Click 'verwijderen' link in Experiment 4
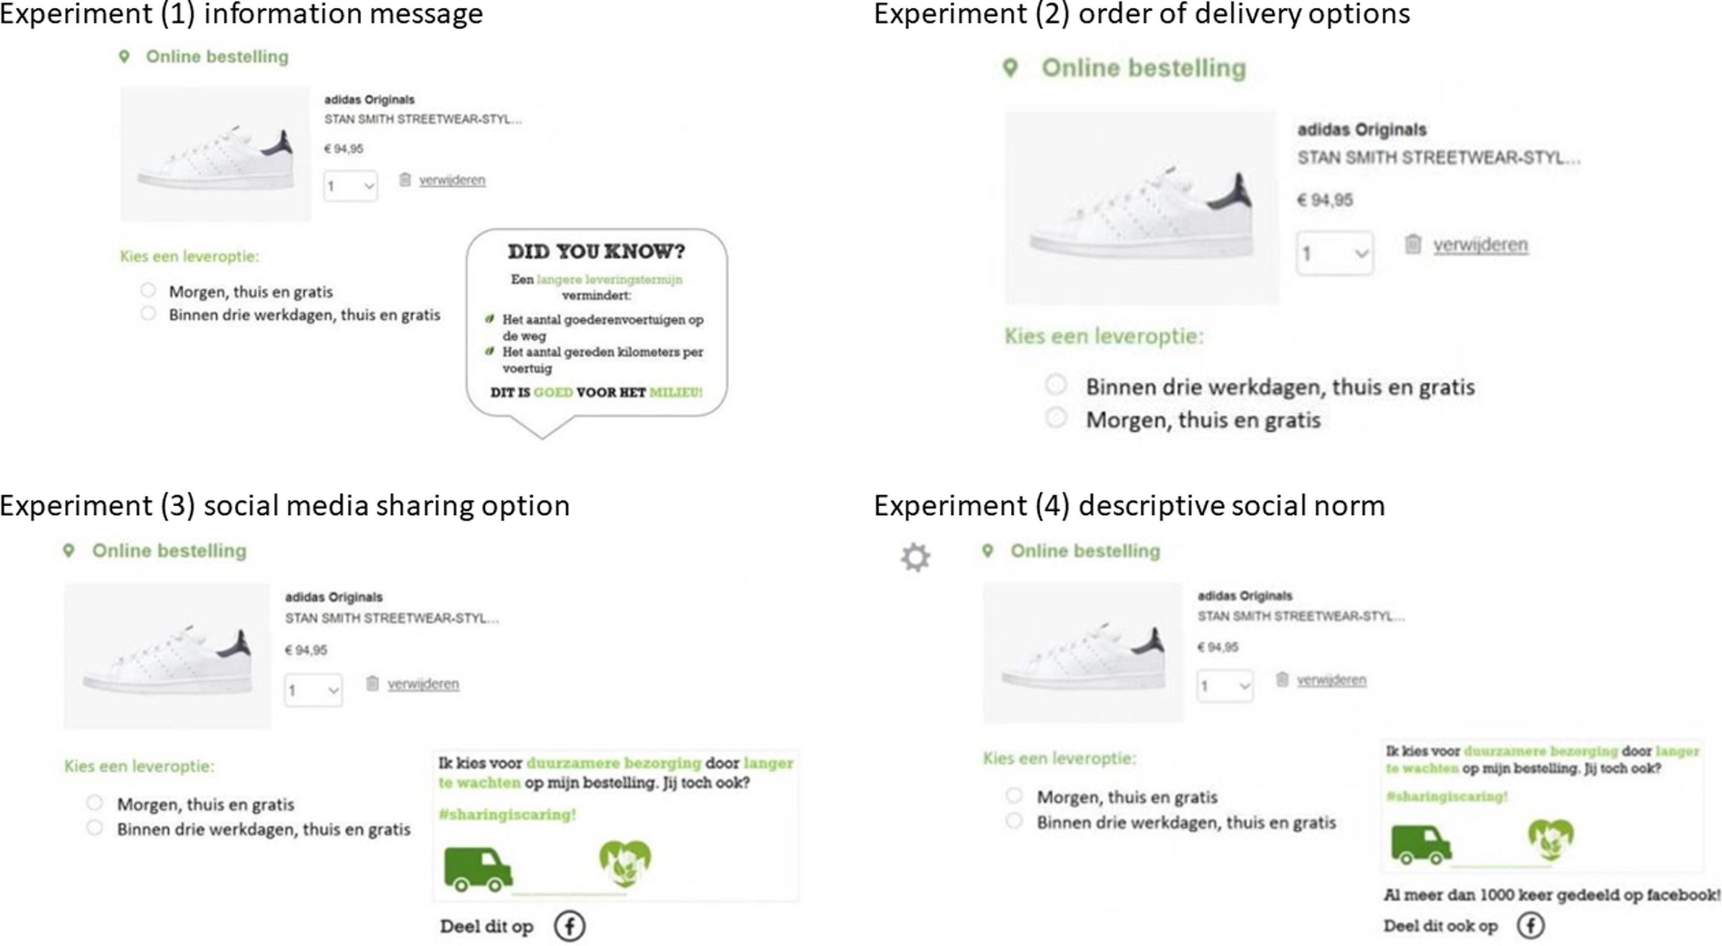This screenshot has height=946, width=1722. coord(1331,680)
